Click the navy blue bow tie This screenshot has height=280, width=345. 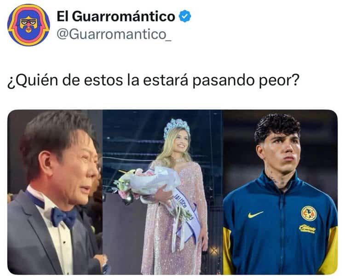click(64, 217)
